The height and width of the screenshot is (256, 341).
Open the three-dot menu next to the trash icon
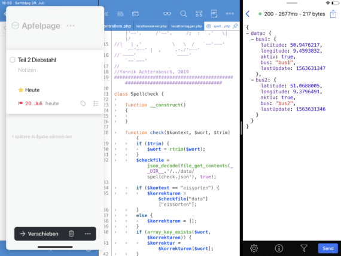click(x=87, y=234)
